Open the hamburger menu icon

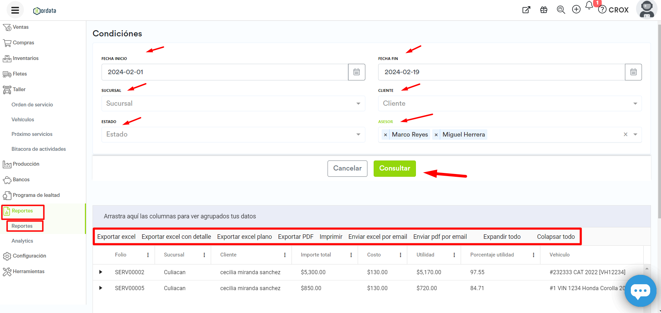[x=15, y=10]
